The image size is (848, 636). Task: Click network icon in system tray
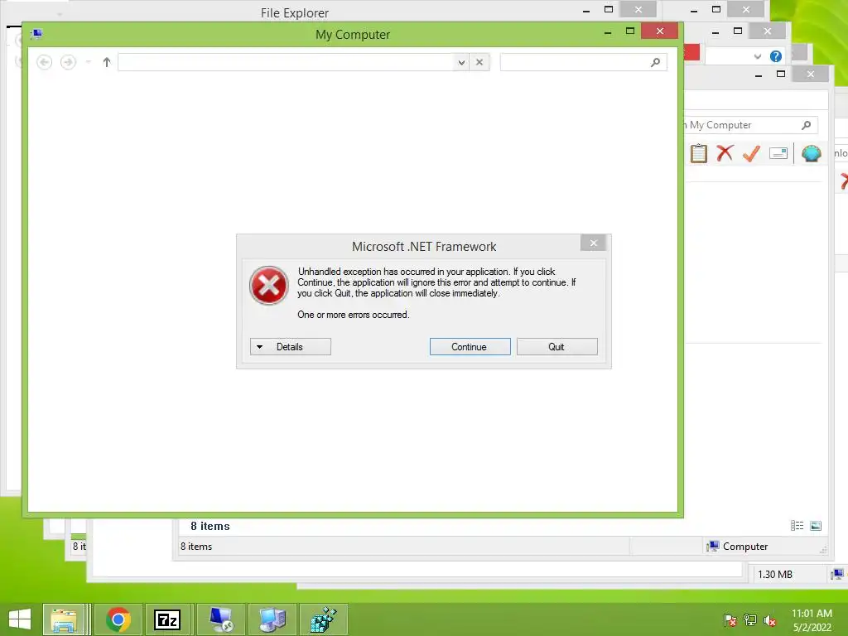click(750, 620)
